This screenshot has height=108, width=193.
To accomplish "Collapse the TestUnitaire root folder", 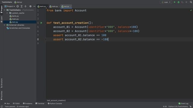I will coord(5,10).
